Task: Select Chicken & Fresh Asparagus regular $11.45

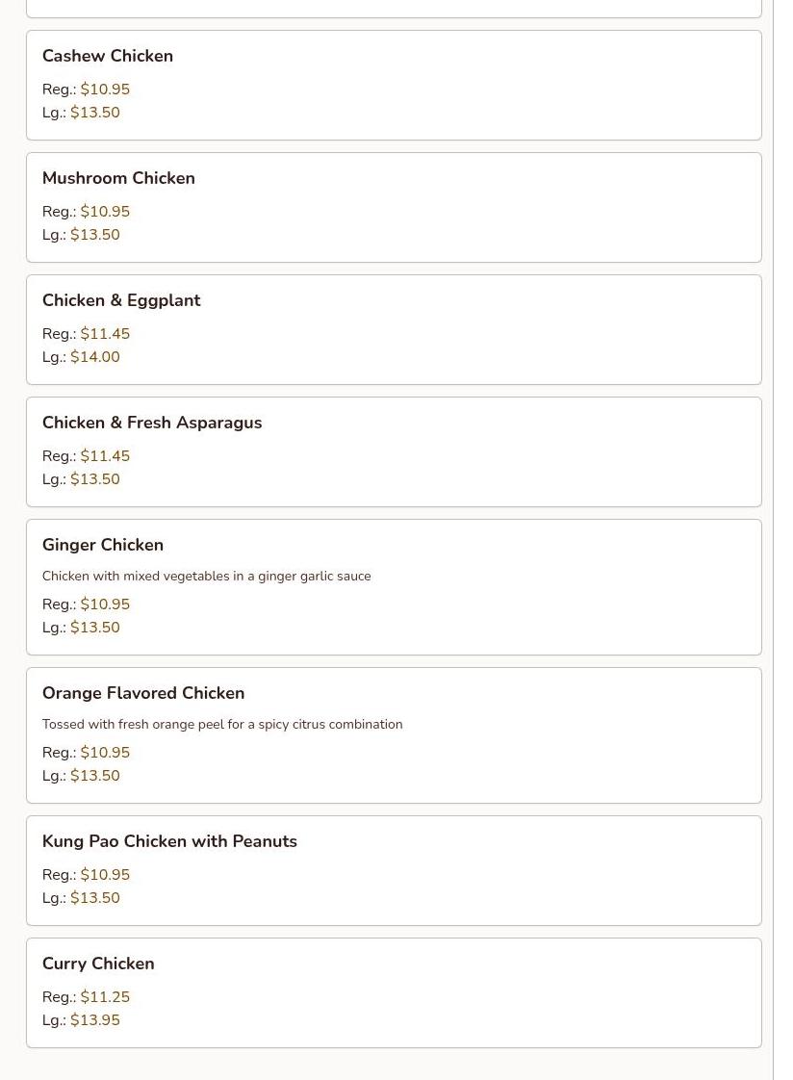Action: (x=105, y=456)
